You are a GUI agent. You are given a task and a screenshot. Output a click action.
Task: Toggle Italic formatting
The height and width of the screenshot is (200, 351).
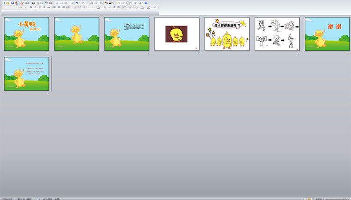35,7
